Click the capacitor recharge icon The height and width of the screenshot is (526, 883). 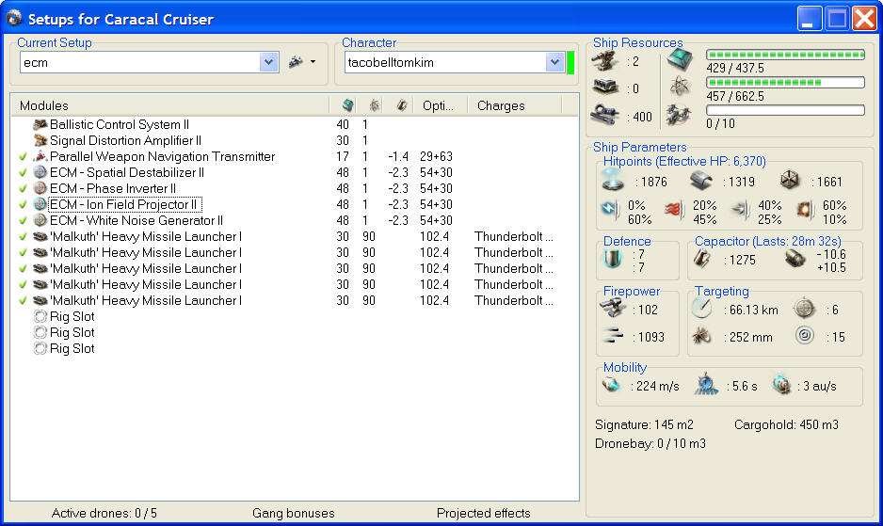click(x=795, y=259)
